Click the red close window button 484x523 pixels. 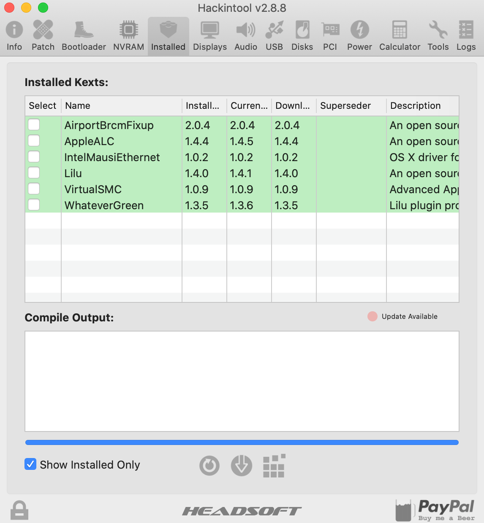point(9,8)
